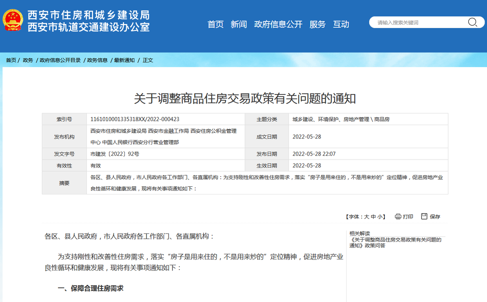Type in the search keyword field

tap(418, 23)
